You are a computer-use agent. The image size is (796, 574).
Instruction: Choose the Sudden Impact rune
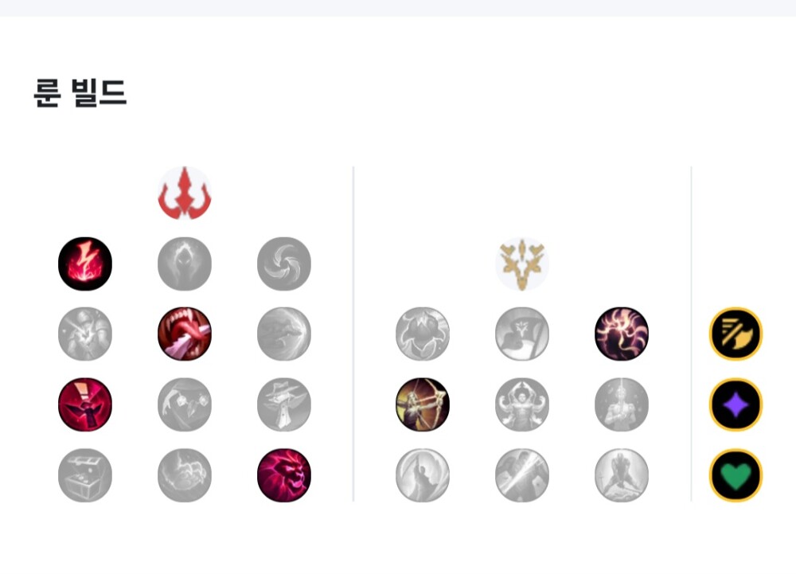(x=284, y=334)
